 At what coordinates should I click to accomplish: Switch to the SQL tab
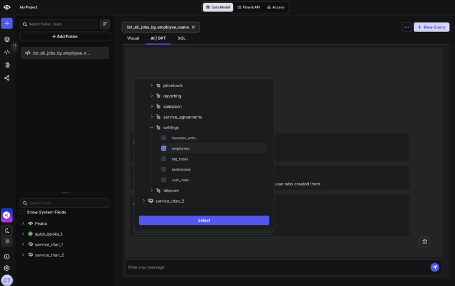(x=181, y=38)
